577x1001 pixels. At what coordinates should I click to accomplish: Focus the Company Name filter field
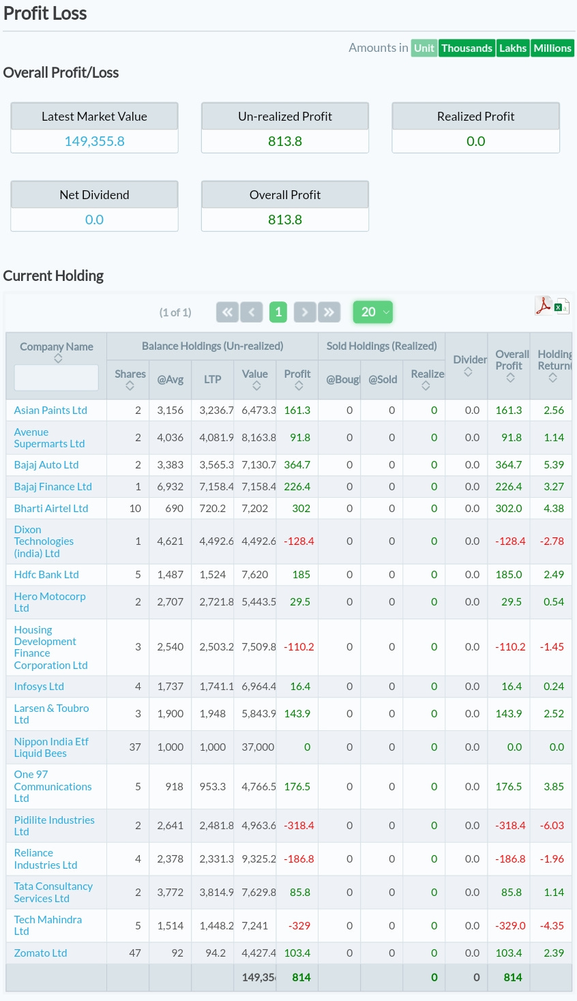[57, 378]
